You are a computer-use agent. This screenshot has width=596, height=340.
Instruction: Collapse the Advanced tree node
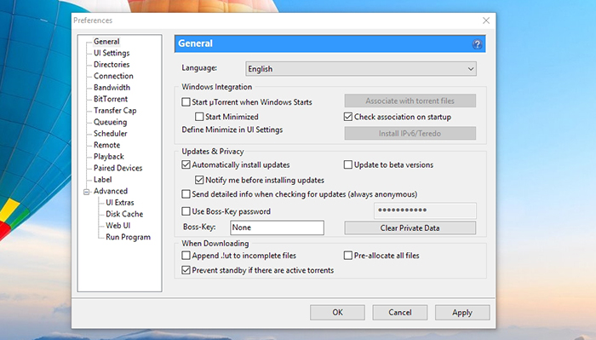pyautogui.click(x=86, y=192)
